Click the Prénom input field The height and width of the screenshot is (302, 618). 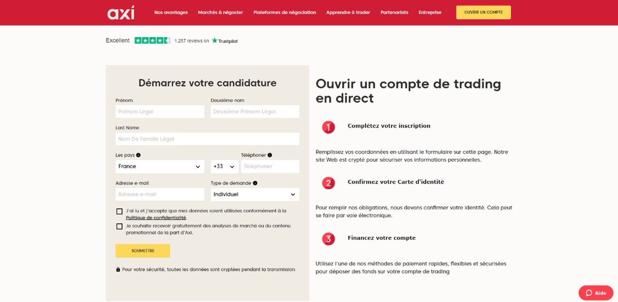[160, 112]
